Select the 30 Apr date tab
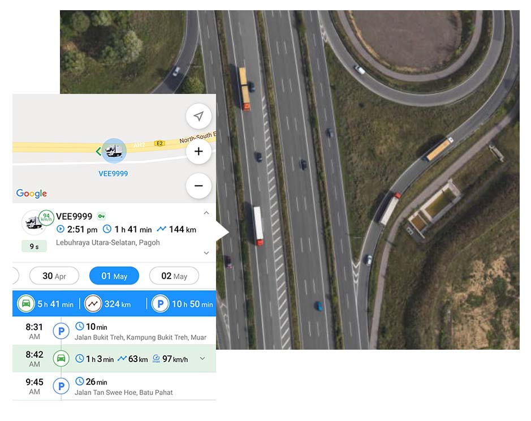 [x=54, y=276]
